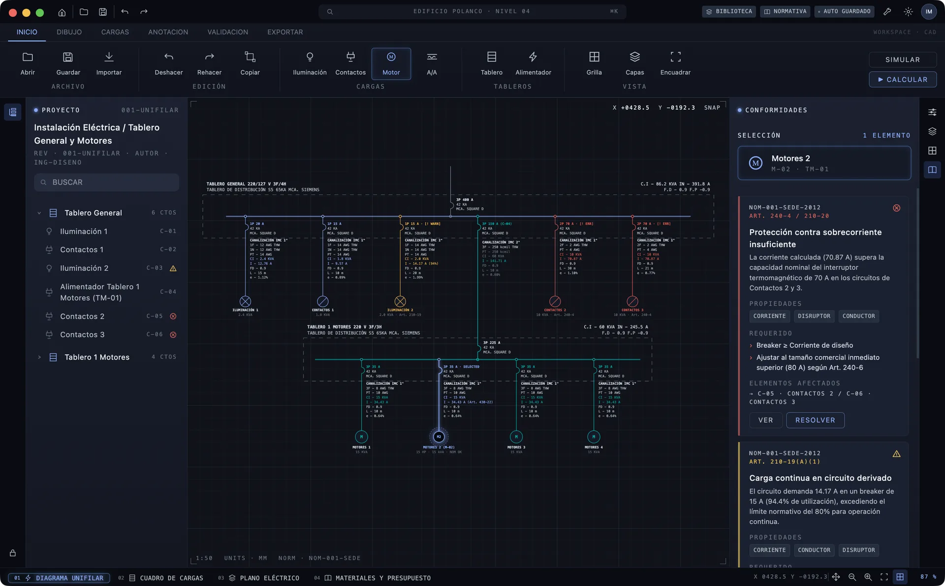The width and height of the screenshot is (945, 586).
Task: Open the Plano Eléctrico sheet tab
Action: coord(259,578)
